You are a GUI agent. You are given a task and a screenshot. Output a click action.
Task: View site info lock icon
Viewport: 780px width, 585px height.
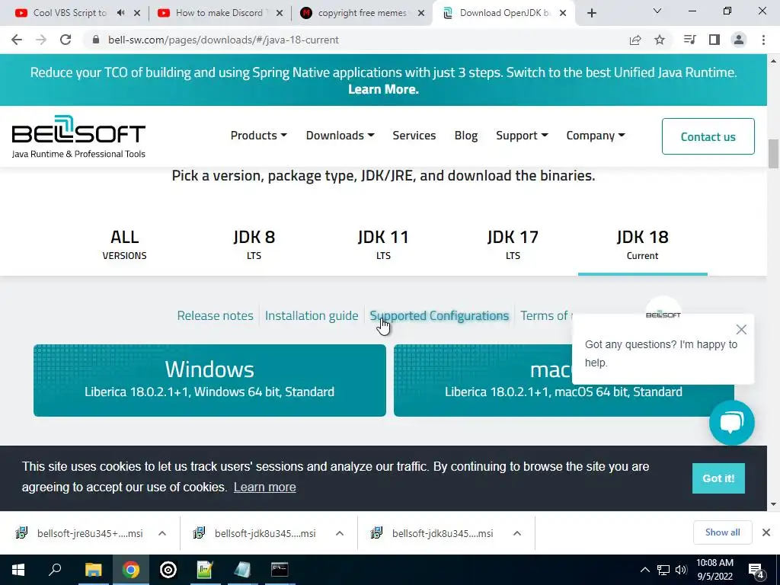point(96,40)
